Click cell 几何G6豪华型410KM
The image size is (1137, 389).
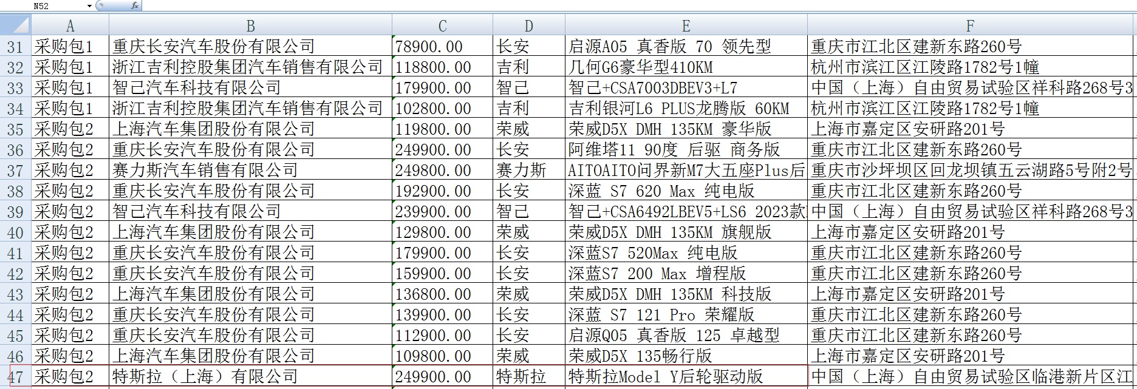tap(686, 67)
